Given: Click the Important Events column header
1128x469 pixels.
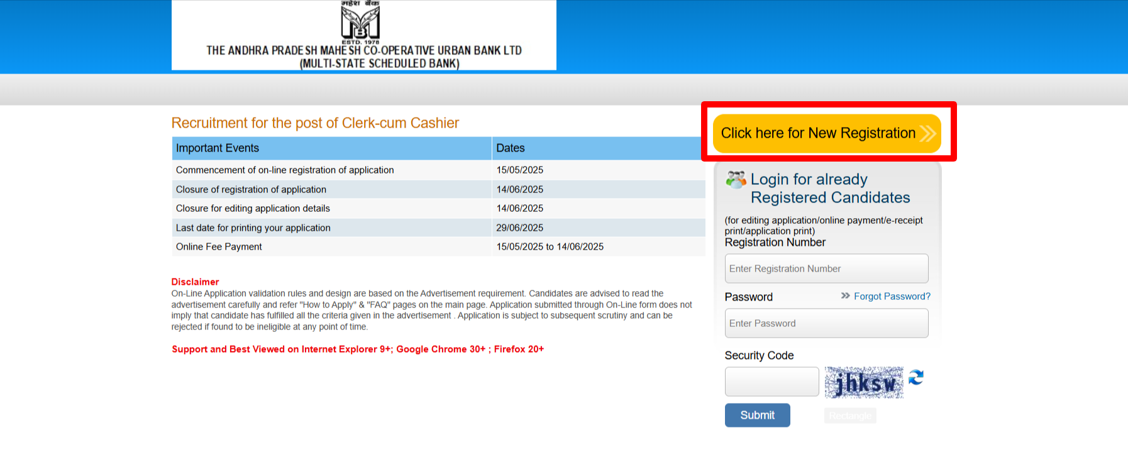Looking at the screenshot, I should [331, 148].
